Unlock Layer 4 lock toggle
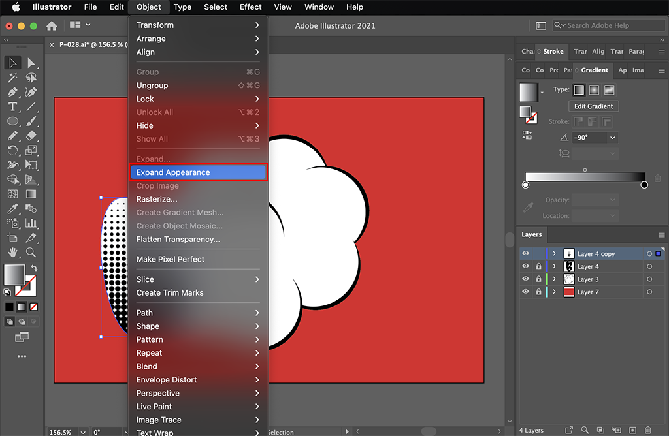The width and height of the screenshot is (669, 436). tap(538, 266)
